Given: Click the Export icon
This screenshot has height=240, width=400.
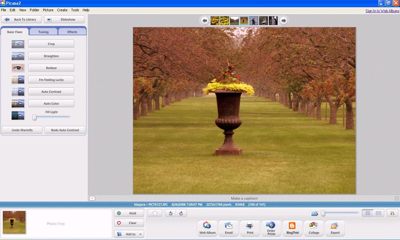Looking at the screenshot, I should tap(335, 228).
